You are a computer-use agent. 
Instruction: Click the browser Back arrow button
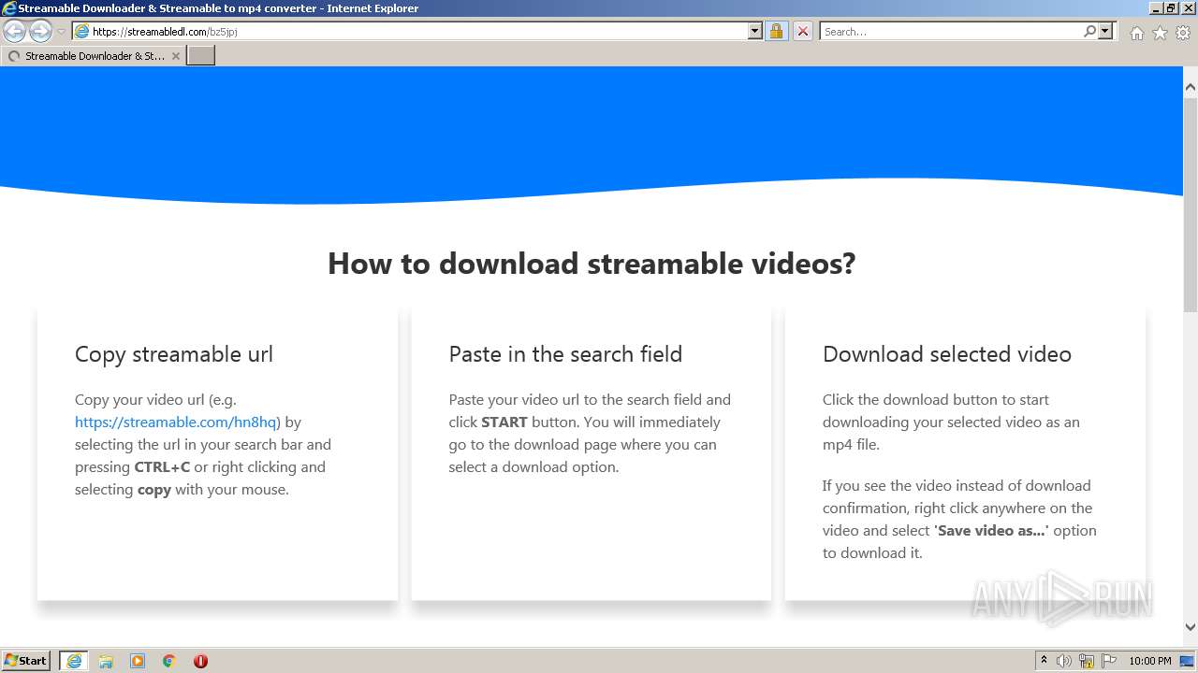[14, 31]
